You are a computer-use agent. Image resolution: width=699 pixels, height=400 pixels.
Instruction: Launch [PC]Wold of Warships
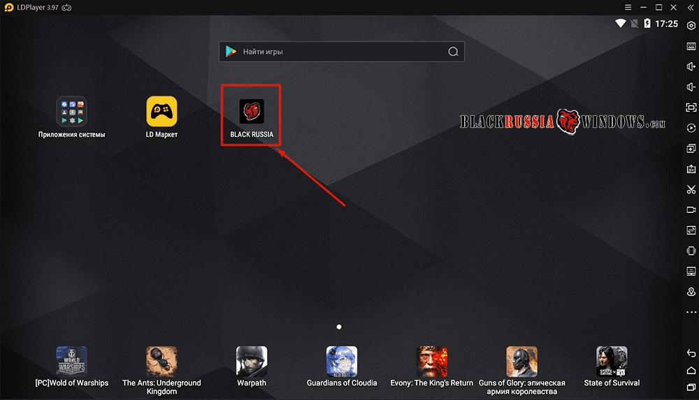click(71, 361)
